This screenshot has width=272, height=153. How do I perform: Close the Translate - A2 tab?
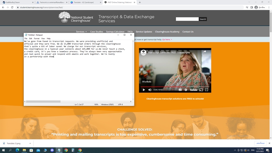tap(100, 3)
